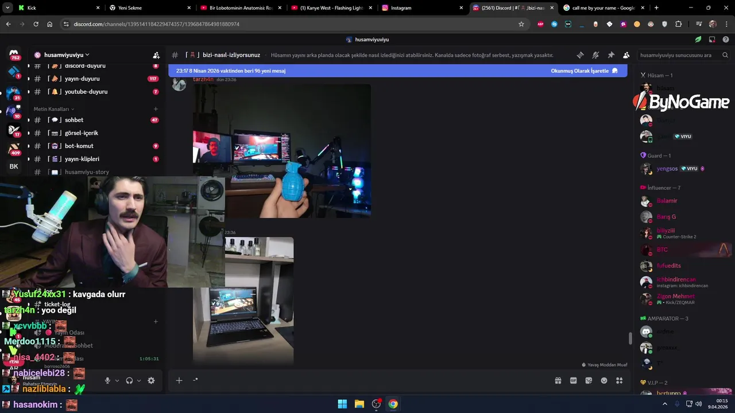The width and height of the screenshot is (735, 413).
Task: Open Discord direct messages home icon
Action: coord(15,54)
